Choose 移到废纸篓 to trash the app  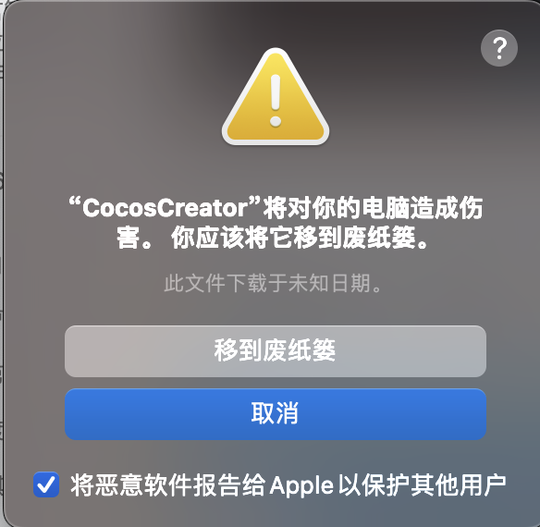[276, 351]
